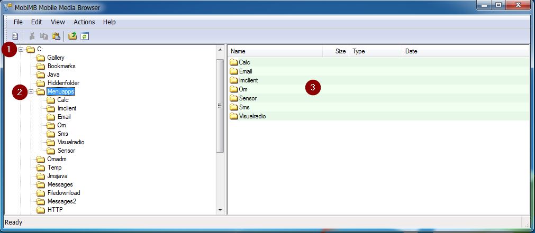Click the Gallery folder icon in tree
The height and width of the screenshot is (233, 535).
pos(41,58)
